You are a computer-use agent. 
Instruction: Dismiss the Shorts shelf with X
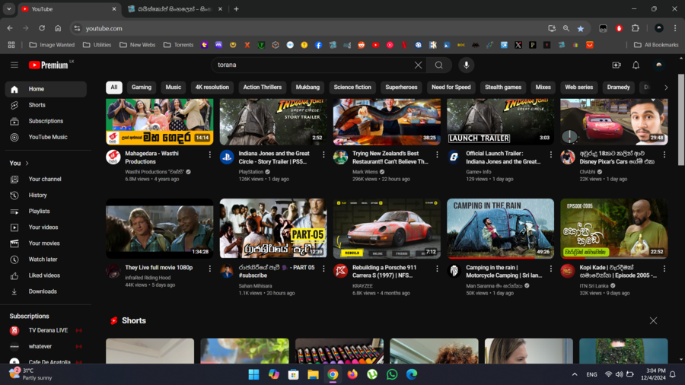click(653, 321)
